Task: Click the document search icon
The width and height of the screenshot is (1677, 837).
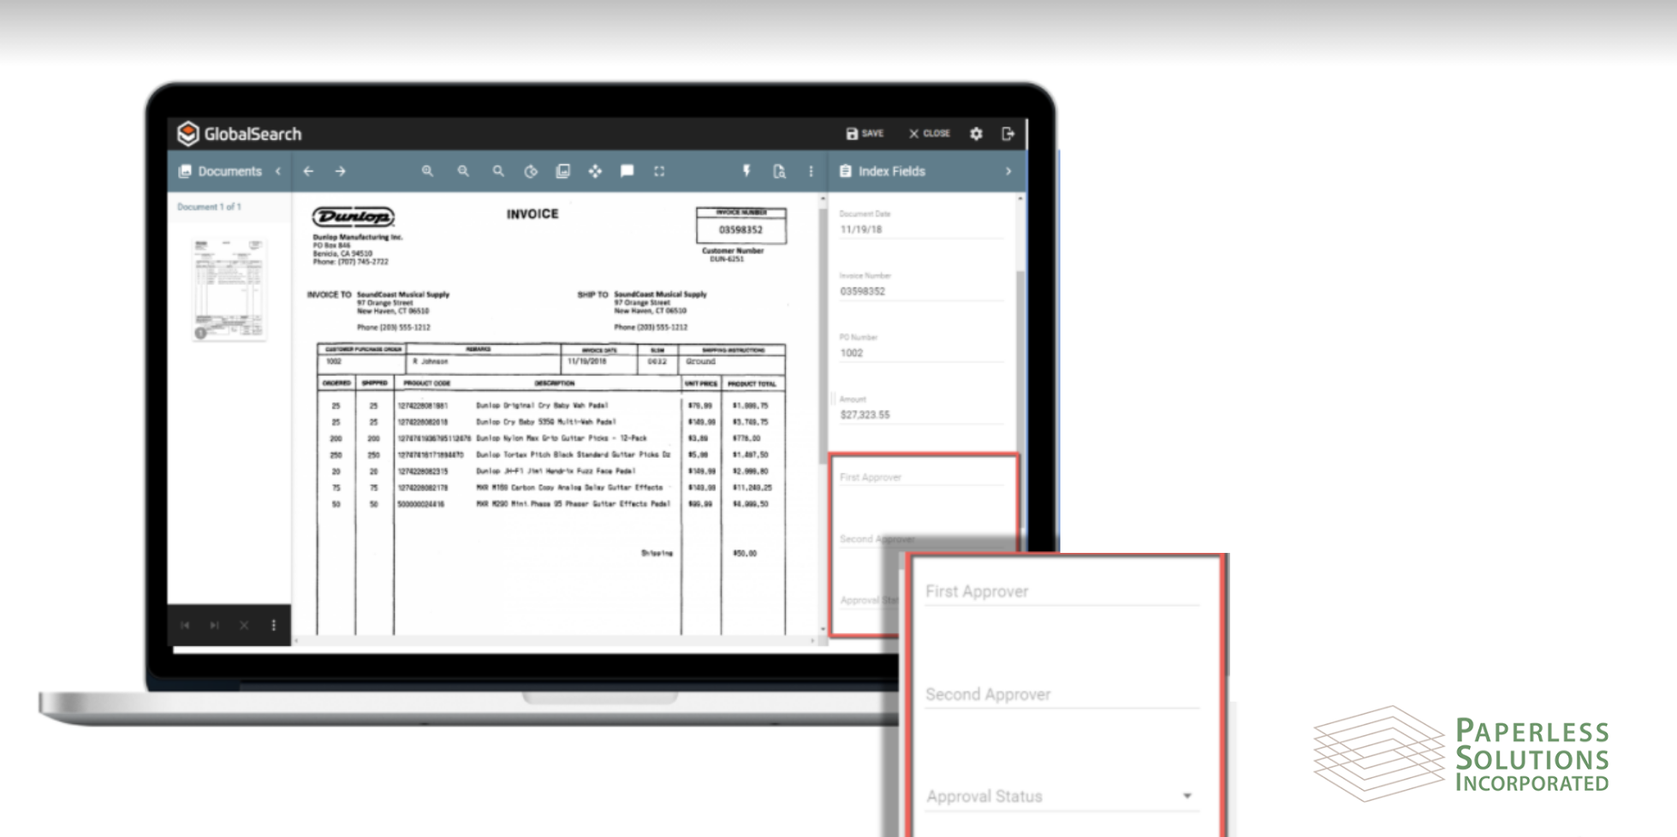Action: tap(779, 171)
